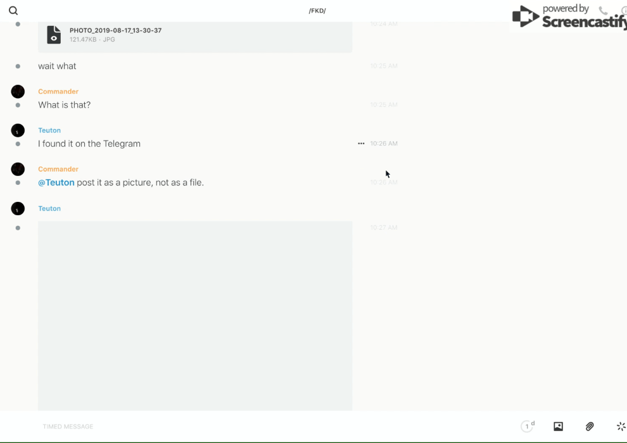The width and height of the screenshot is (627, 443).
Task: Click the 'wait what' message text
Action: [x=57, y=66]
